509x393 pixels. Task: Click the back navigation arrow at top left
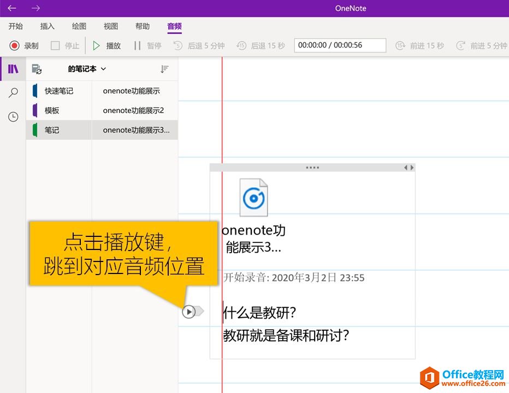pyautogui.click(x=12, y=8)
